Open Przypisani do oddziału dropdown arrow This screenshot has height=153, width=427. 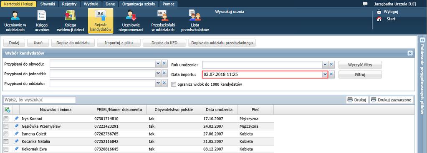[158, 83]
